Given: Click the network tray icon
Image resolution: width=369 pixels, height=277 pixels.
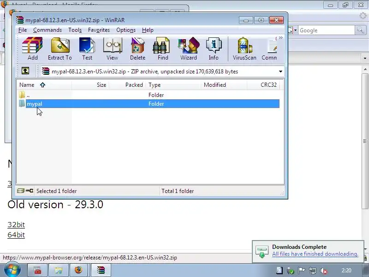Looking at the screenshot, I should 313,271.
